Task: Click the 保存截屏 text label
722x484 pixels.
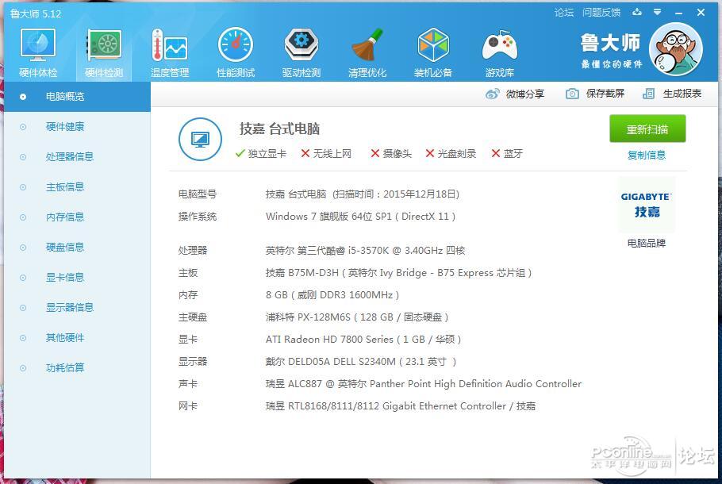Action: [x=605, y=94]
